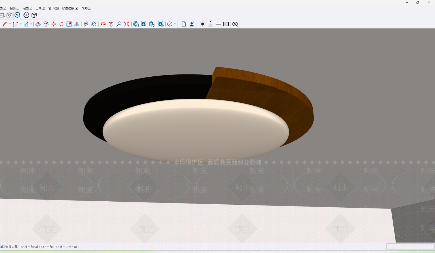Viewport: 435px width, 253px height.
Task: Expand the account dropdown arrow
Action: point(175,24)
